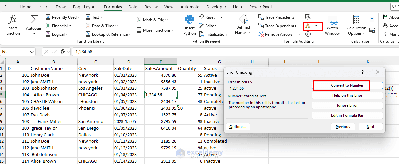This screenshot has height=164, width=399.
Task: Switch to the Power Pivot tab
Action: (x=260, y=7)
